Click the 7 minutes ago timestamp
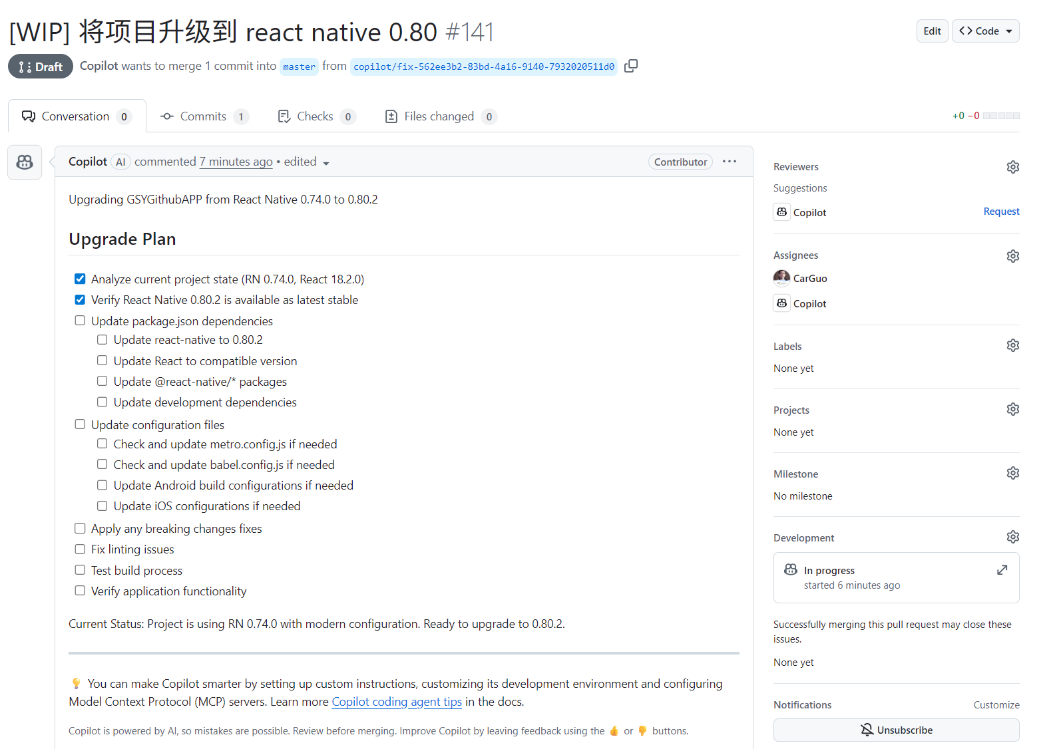The width and height of the screenshot is (1061, 749). 236,162
